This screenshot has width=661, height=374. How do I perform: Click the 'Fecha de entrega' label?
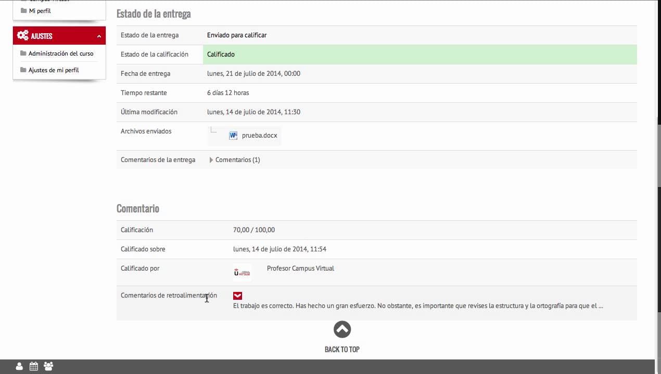145,74
